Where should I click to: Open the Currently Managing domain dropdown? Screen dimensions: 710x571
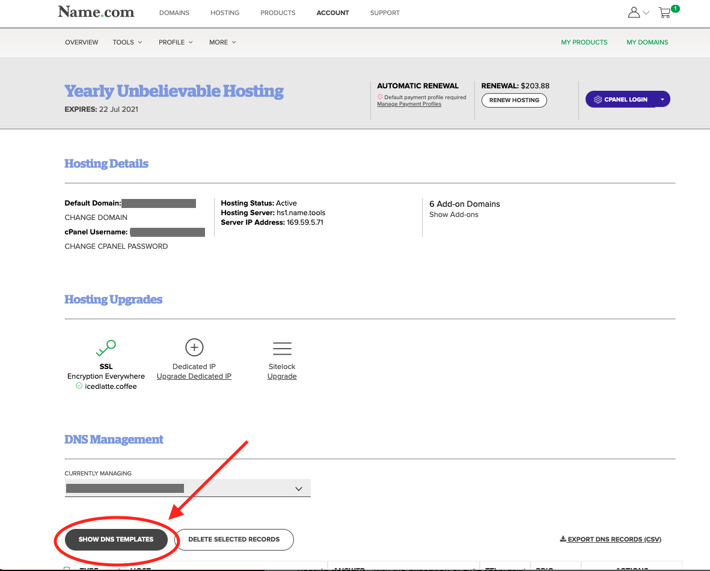[x=188, y=488]
